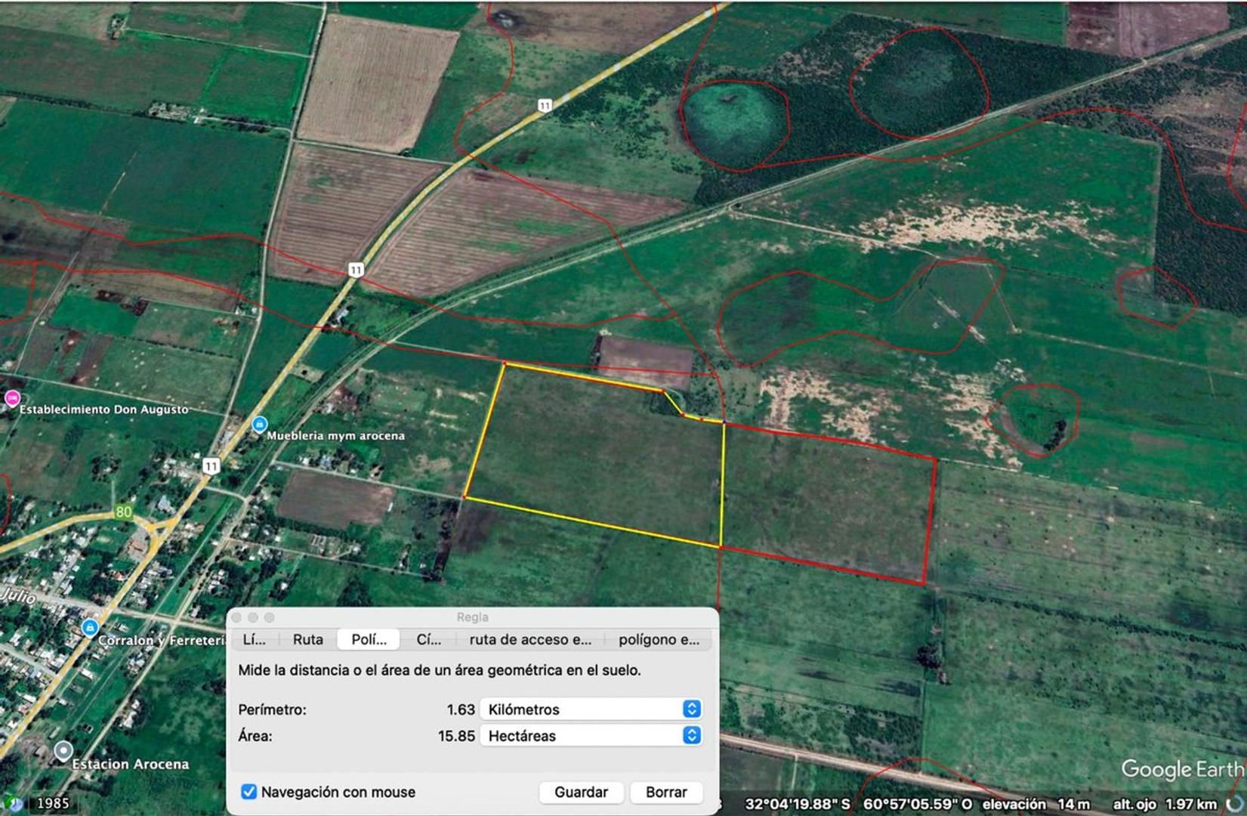Switch to the Lí... (Línea) tab

click(x=254, y=639)
